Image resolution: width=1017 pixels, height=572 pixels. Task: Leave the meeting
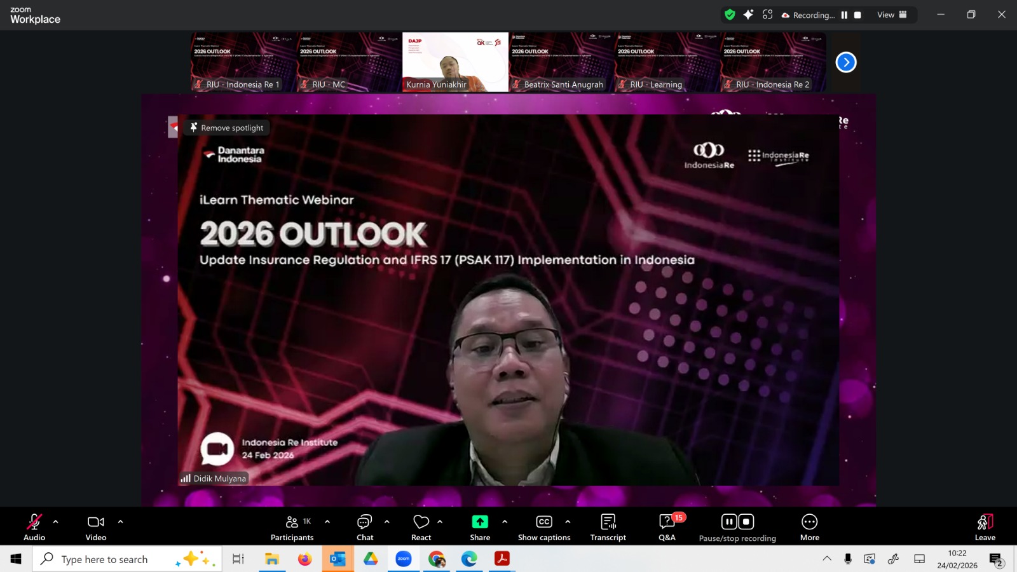click(985, 527)
